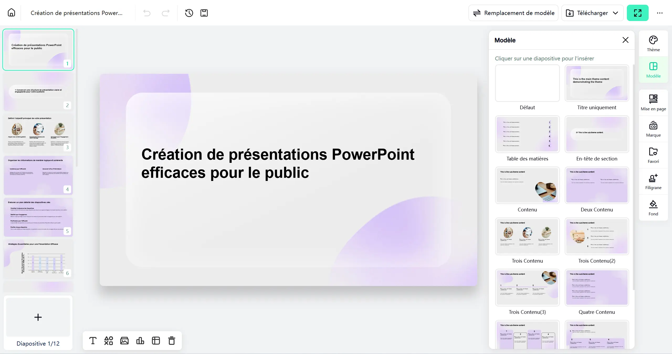672x354 pixels.
Task: Select slide 2 thumbnail
Action: coord(38,91)
